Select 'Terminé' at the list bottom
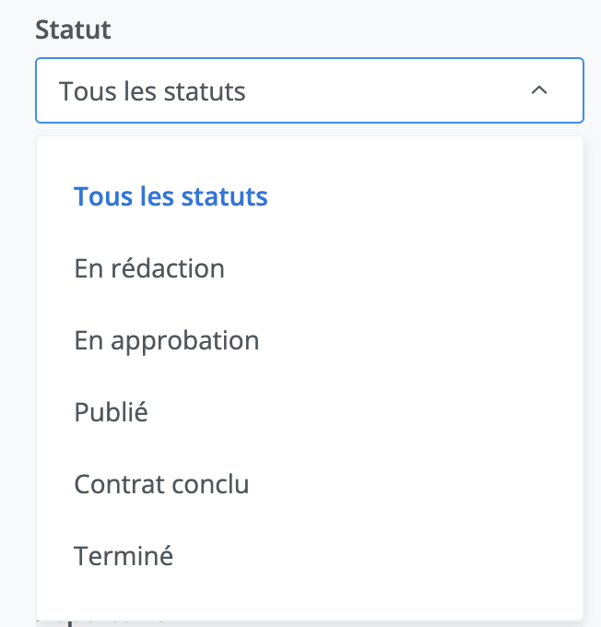601x627 pixels. pyautogui.click(x=124, y=556)
